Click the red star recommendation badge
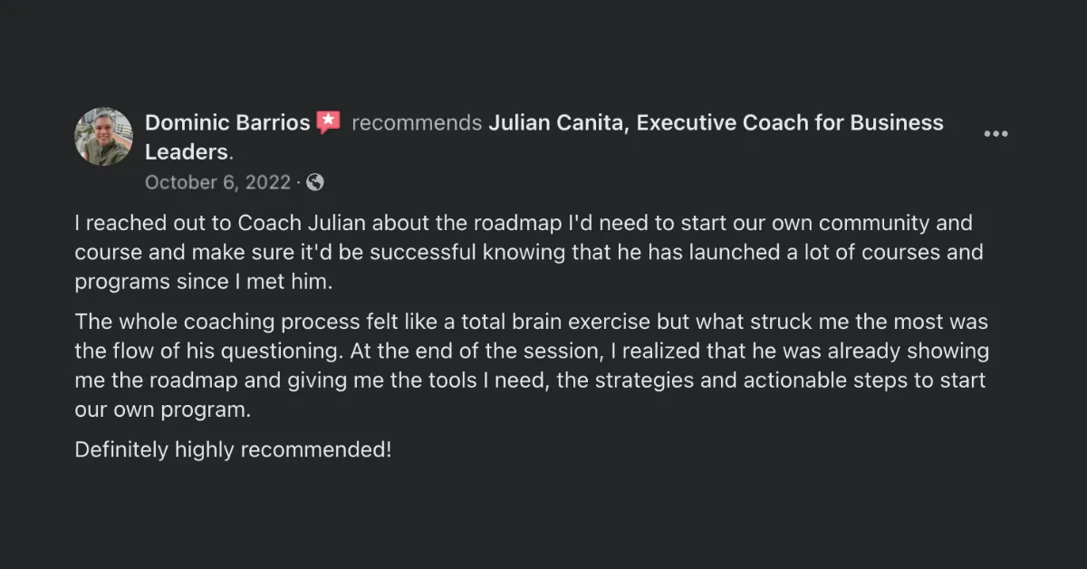This screenshot has height=569, width=1087. (329, 122)
